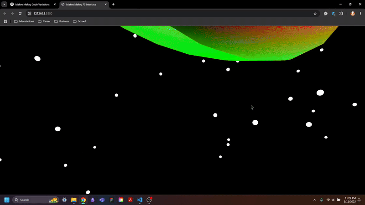Open Settings from the taskbar
The width and height of the screenshot is (365, 205).
(x=64, y=200)
